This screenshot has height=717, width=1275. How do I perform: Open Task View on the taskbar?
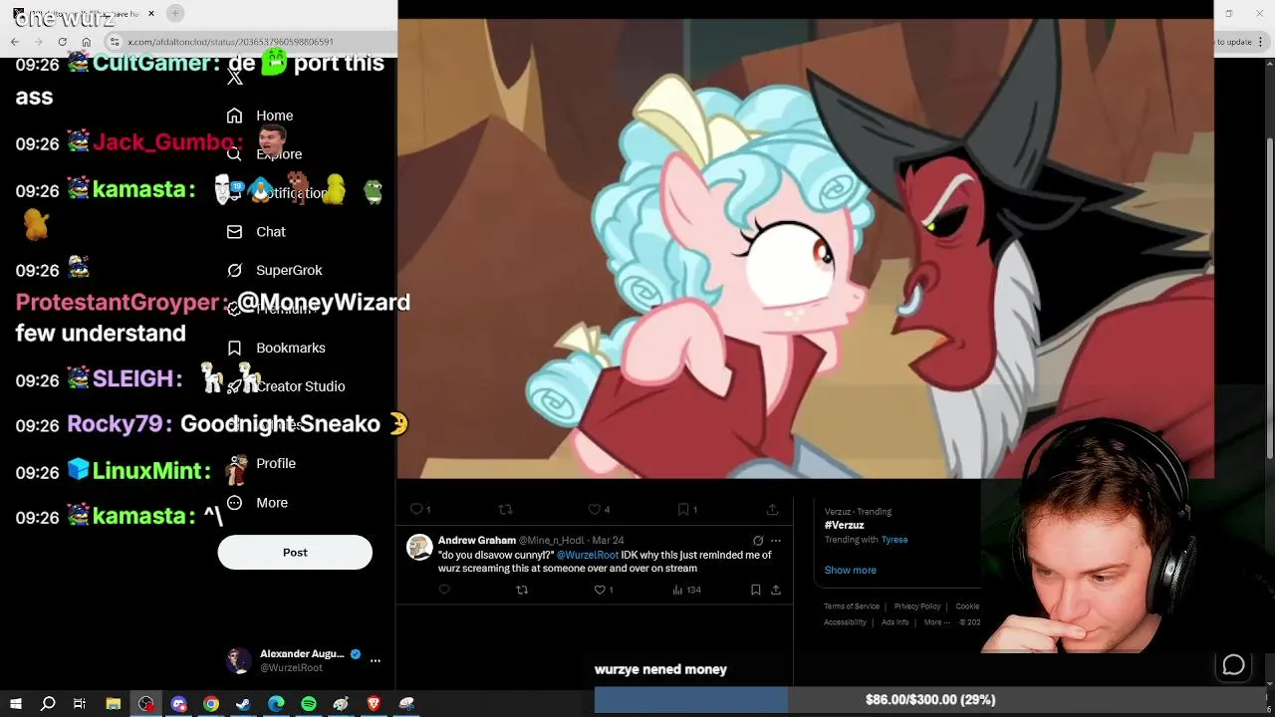(80, 704)
